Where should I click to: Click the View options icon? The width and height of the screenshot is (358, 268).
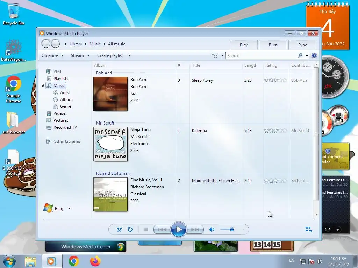click(214, 55)
